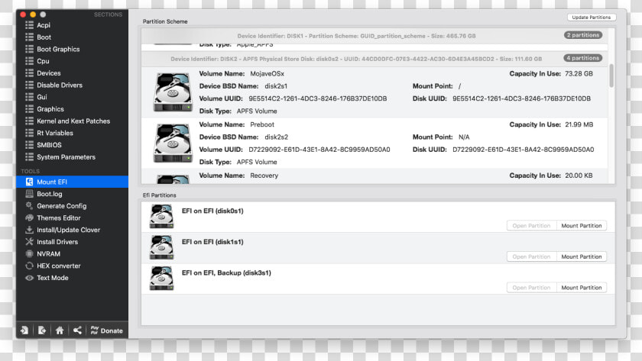Viewport: 642px width, 361px height.
Task: Click the Rt Variables list icon
Action: point(29,133)
